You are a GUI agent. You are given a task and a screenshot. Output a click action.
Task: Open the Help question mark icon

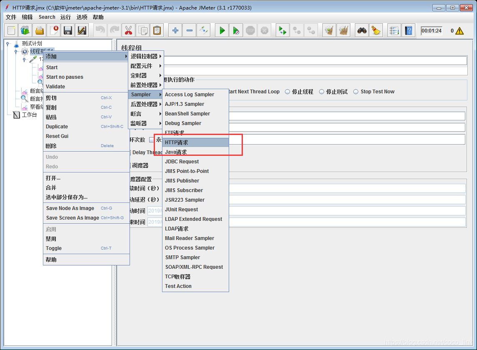point(409,30)
